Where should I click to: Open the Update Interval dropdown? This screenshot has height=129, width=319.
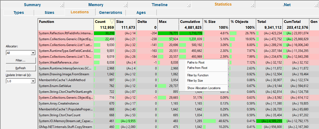pos(33,81)
